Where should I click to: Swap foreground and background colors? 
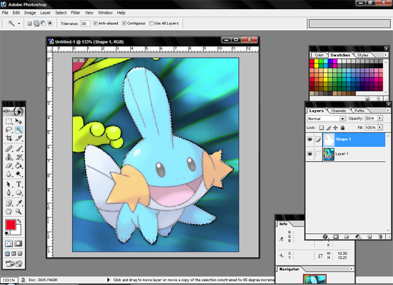pos(19,221)
